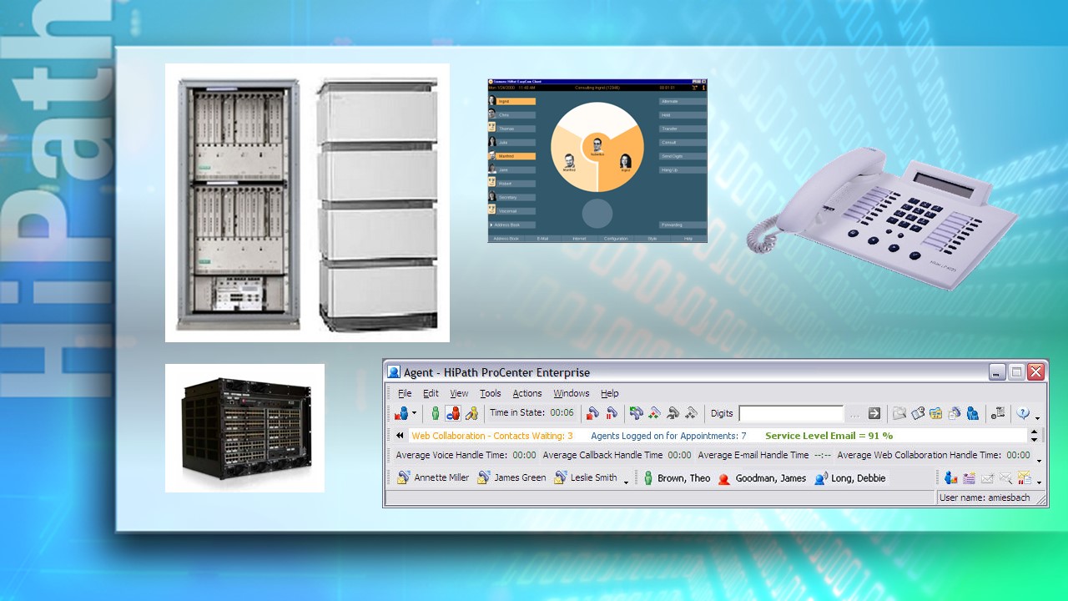Click the Help question mark icon in Agent toolbar

(x=1024, y=413)
